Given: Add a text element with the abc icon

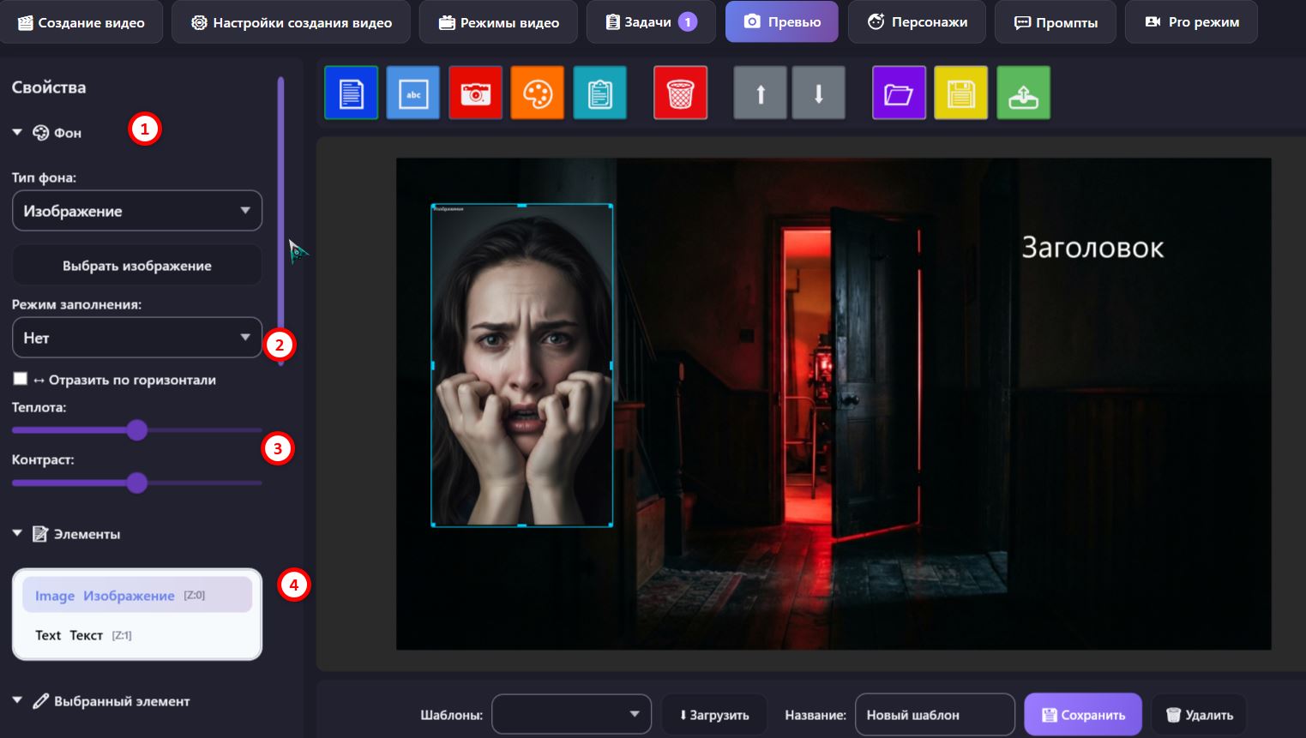Looking at the screenshot, I should (413, 93).
